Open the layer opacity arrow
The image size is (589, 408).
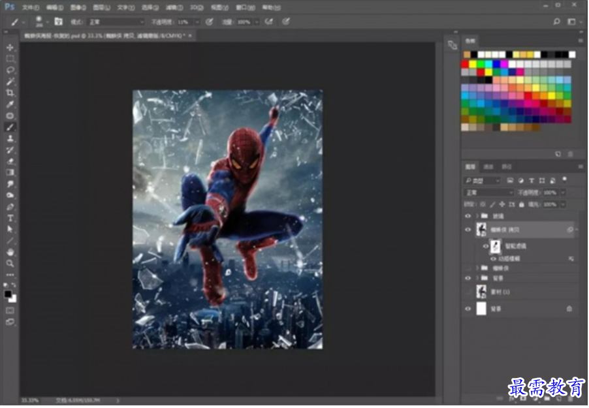[563, 193]
